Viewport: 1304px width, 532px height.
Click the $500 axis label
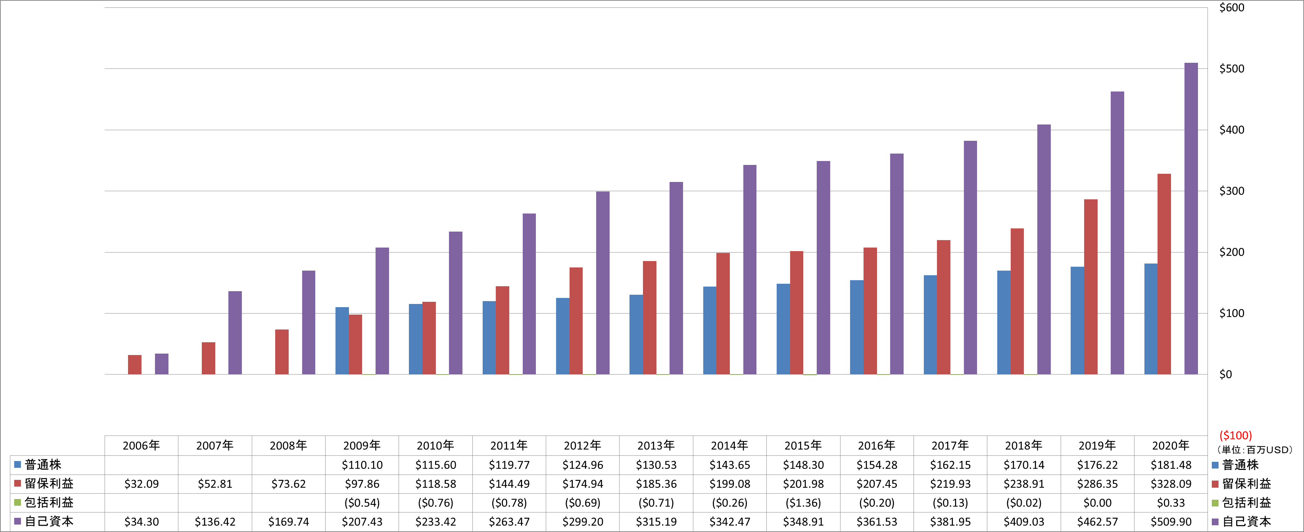1232,69
